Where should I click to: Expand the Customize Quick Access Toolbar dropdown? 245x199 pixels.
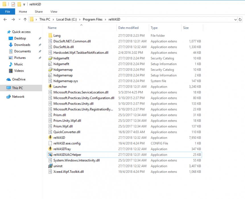pos(24,4)
